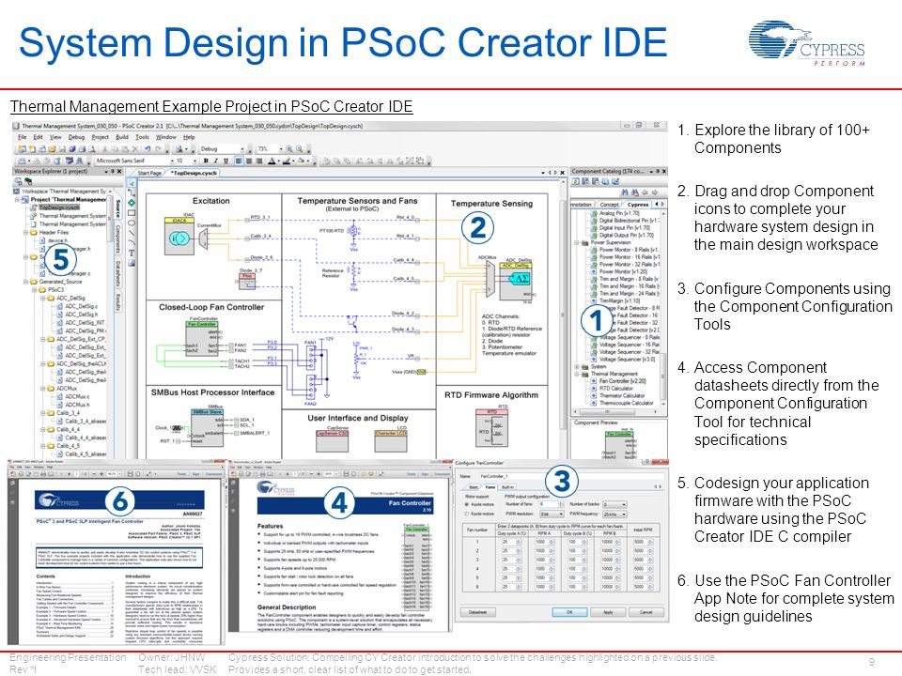Select the pointer tool in schematic toolbar

[x=132, y=183]
